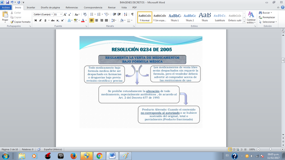This screenshot has width=285, height=160.
Task: Click Buscar in Edición group
Action: [265, 13]
